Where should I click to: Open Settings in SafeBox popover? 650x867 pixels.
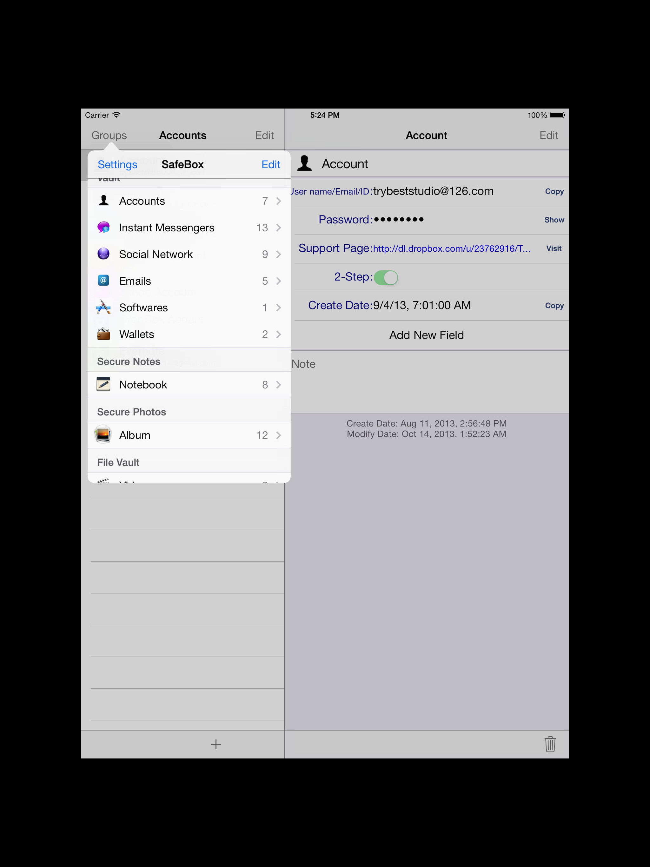pyautogui.click(x=117, y=165)
